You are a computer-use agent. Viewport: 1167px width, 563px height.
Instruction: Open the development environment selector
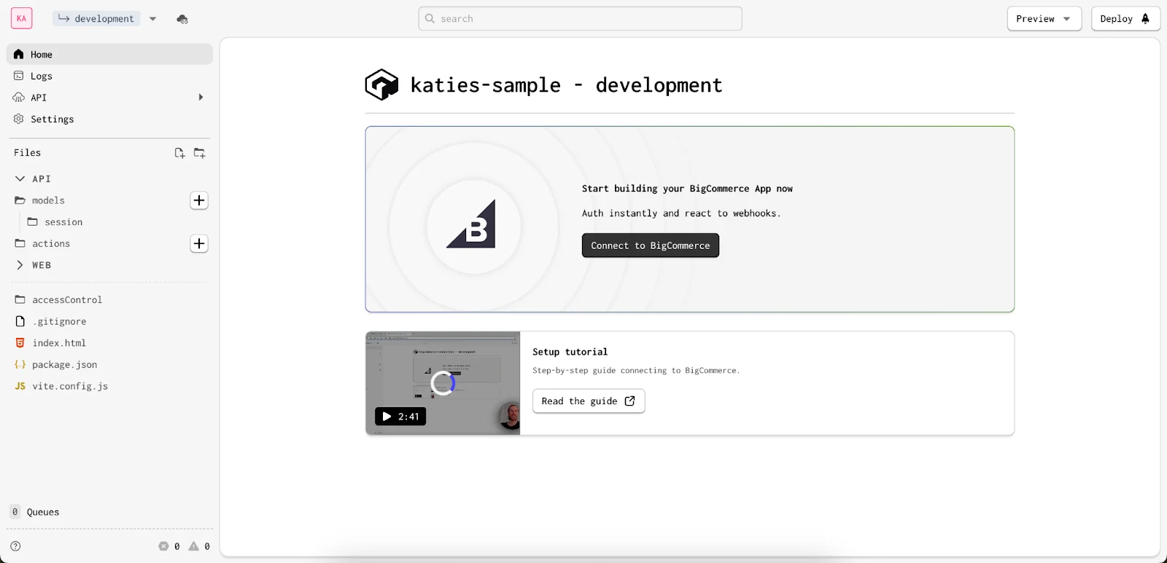pyautogui.click(x=96, y=18)
